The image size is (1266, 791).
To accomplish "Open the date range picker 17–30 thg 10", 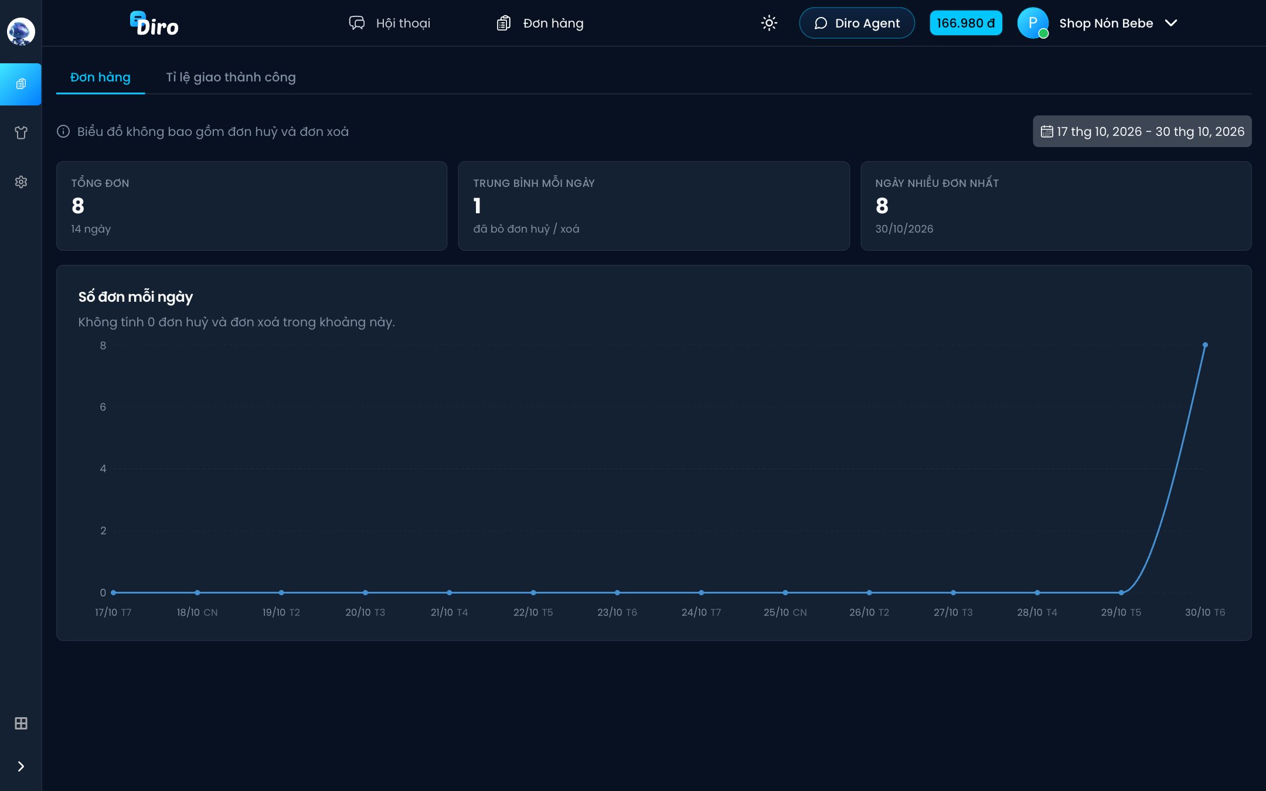I will click(1142, 131).
